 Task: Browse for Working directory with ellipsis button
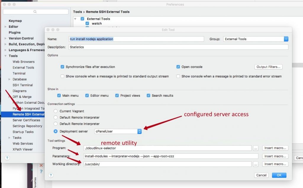tap(256, 164)
